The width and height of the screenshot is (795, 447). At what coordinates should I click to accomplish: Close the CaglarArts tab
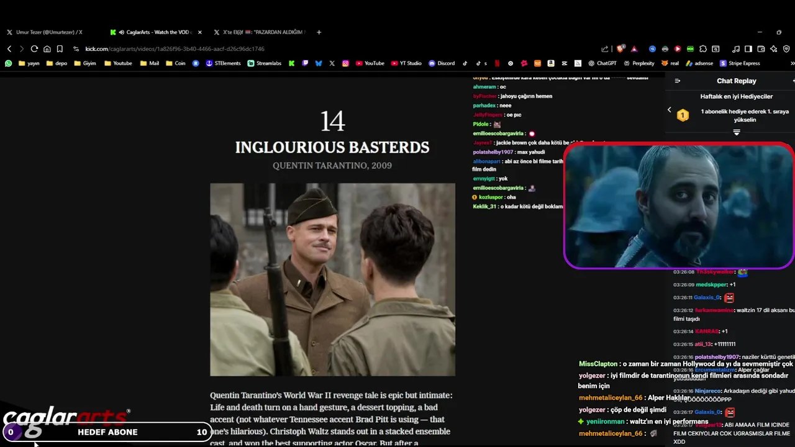199,32
